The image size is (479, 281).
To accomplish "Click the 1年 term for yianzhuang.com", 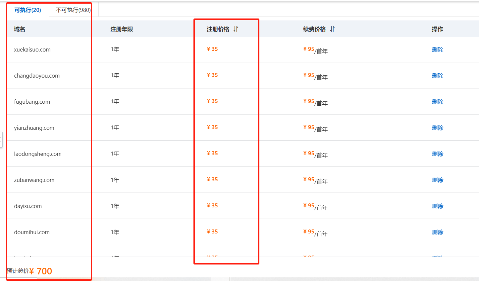I will [115, 127].
